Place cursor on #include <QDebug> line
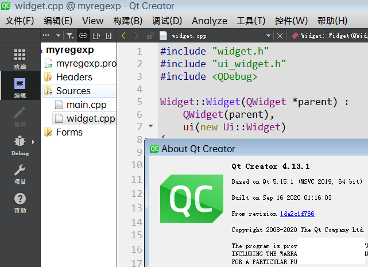This screenshot has height=267, width=368. (x=208, y=76)
